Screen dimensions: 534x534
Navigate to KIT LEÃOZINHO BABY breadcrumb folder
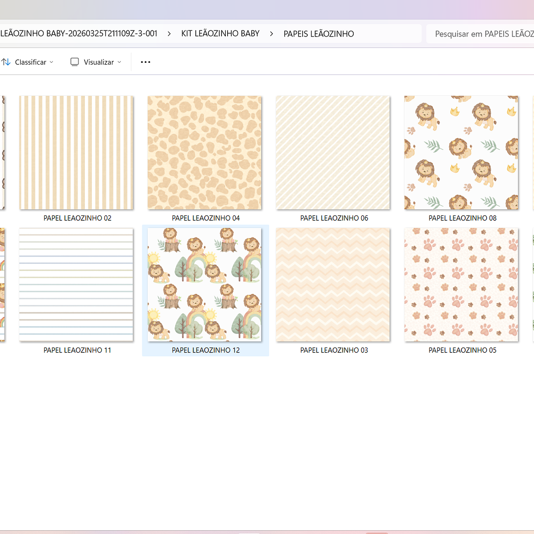coord(220,34)
